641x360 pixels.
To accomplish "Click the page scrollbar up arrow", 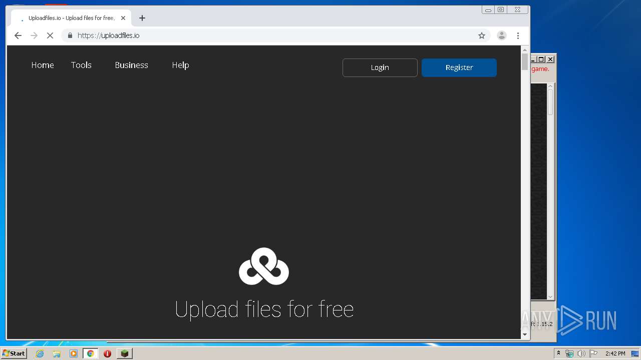I will (x=525, y=50).
